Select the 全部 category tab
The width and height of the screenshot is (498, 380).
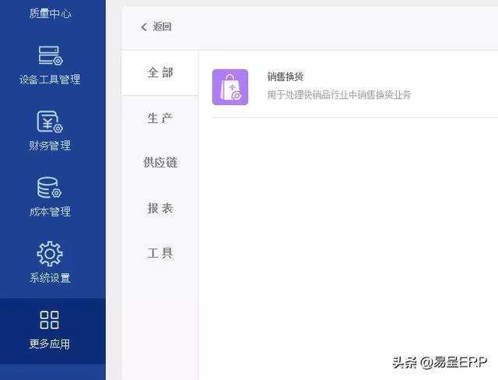(160, 72)
